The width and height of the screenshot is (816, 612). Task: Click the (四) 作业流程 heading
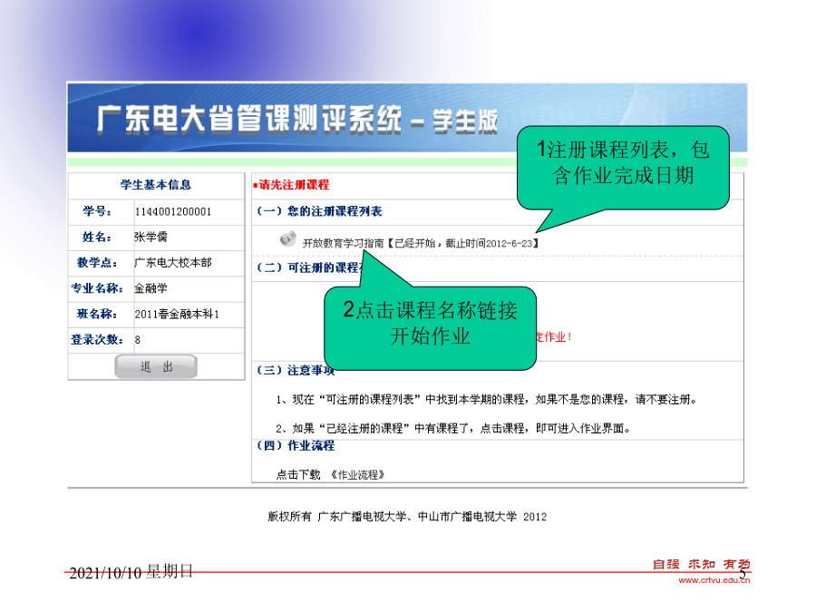(296, 445)
